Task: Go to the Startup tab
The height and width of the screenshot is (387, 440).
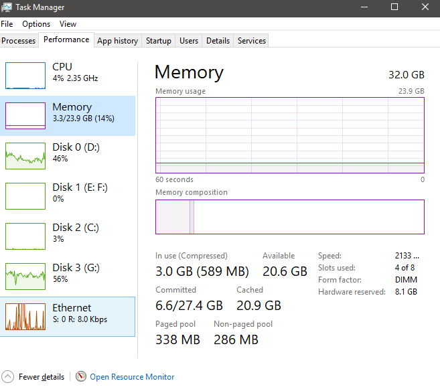Action: tap(159, 41)
